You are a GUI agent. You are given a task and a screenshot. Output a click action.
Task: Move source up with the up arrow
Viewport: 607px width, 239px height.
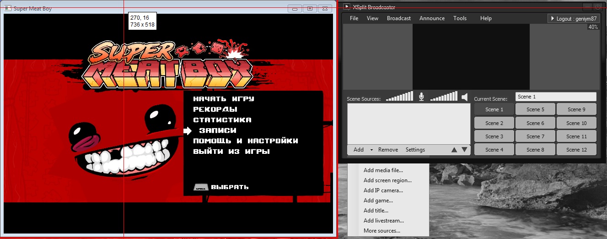point(454,150)
